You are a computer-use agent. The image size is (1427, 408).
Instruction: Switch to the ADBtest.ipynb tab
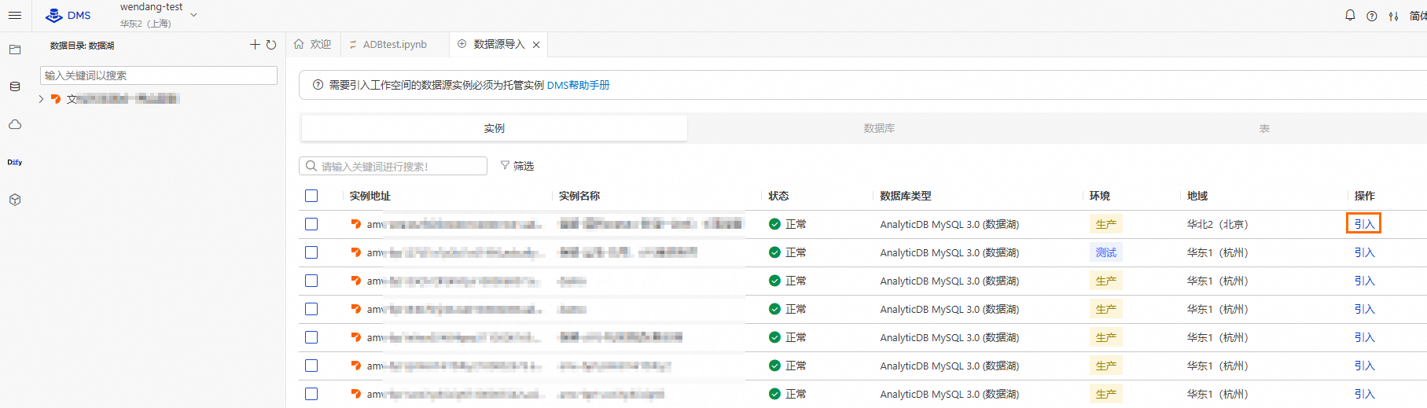click(388, 44)
